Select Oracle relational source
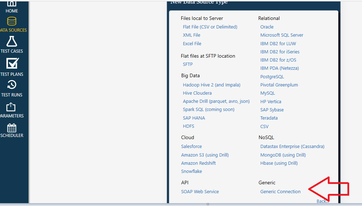Viewport: 362px width, 206px height. (x=267, y=27)
